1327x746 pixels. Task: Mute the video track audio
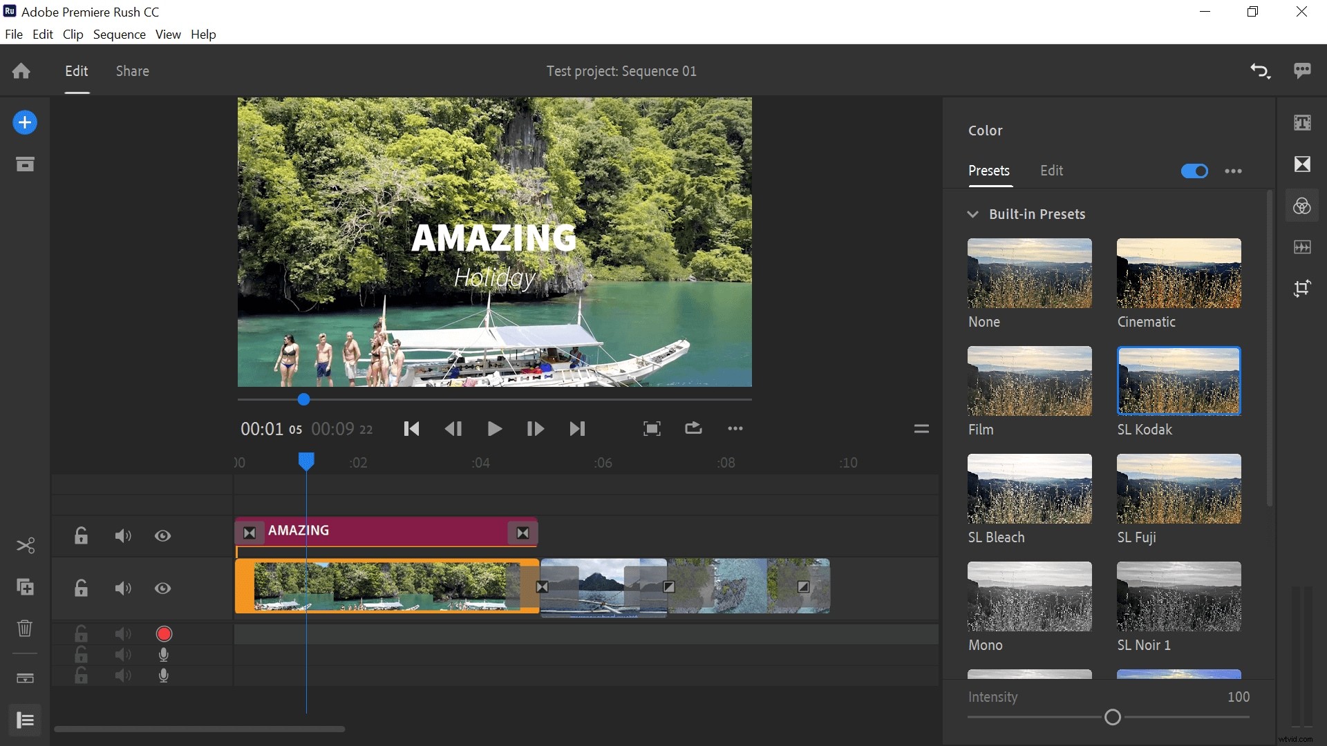point(122,588)
